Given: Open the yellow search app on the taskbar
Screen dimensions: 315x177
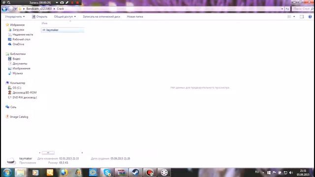Looking at the screenshot, I should 50,173.
